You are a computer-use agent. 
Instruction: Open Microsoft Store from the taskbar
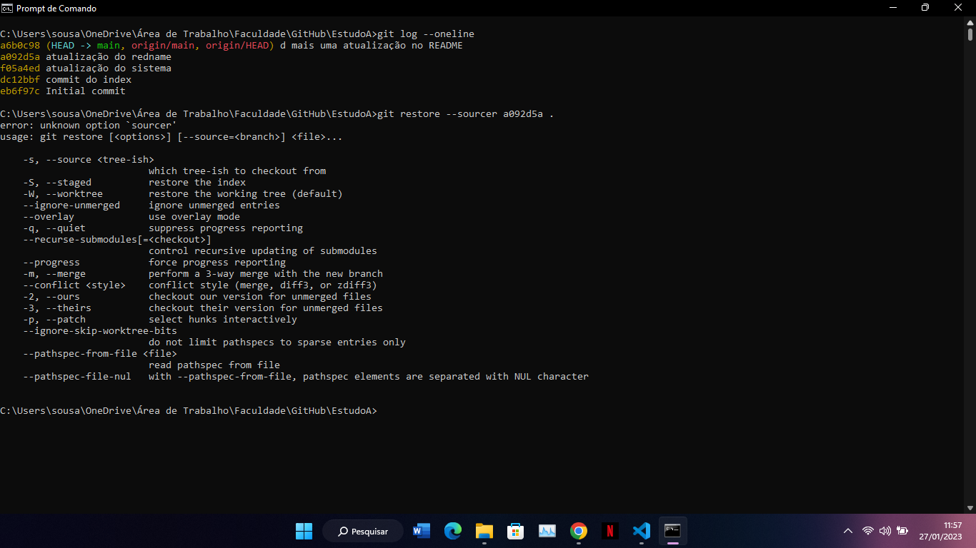[516, 531]
